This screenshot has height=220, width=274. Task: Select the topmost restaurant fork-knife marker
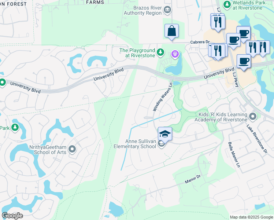(218, 22)
